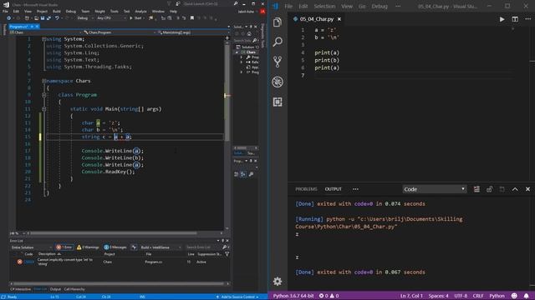Screen dimensions: 535x300
Task: Collapse the class Program code block
Action: coord(44,95)
